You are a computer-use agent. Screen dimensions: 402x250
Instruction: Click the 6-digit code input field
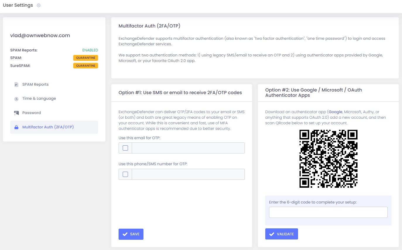[x=328, y=212]
